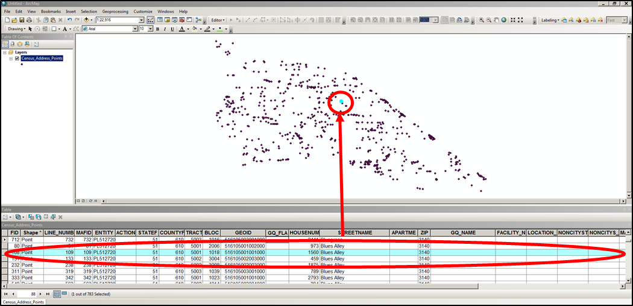Open the Geoprocessing menu
Screen dimensions: 633x306
pyautogui.click(x=115, y=11)
